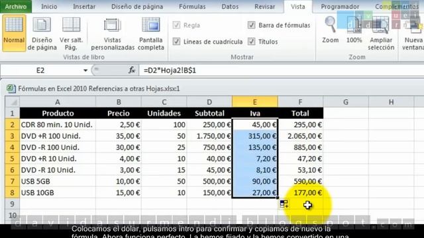Screen dimensions: 424x238
Task: Open the Programador tab
Action: click(x=340, y=7)
